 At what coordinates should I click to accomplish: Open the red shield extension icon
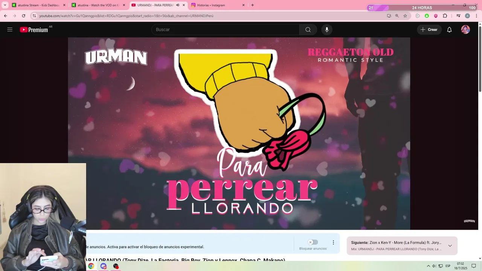(436, 16)
